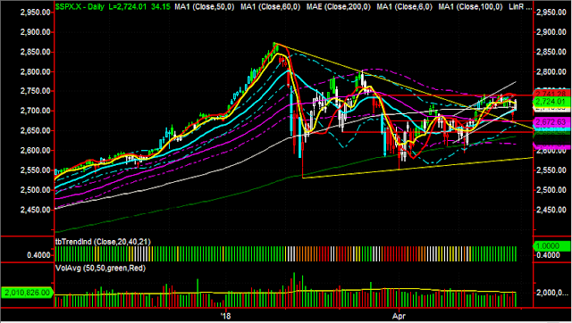Select the MA1 (Close,60,0) indicator label
The height and width of the screenshot is (323, 572).
(x=270, y=6)
